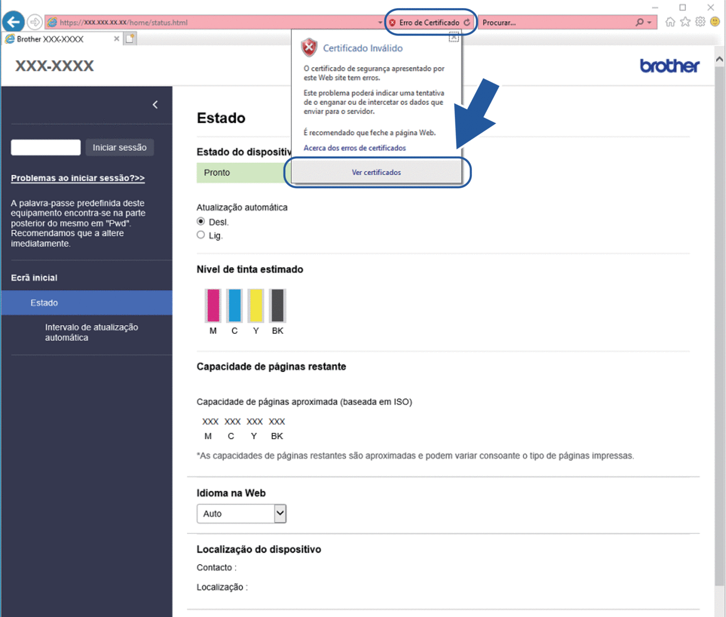Open Favorites star icon
Viewport: 726px width, 617px height.
[x=685, y=22]
